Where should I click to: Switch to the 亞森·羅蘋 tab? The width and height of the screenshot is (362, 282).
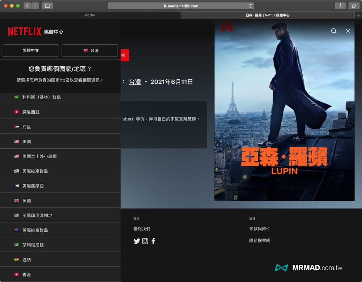(x=268, y=15)
